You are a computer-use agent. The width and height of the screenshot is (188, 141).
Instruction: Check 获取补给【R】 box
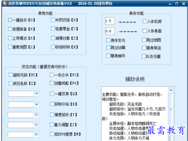point(52,104)
